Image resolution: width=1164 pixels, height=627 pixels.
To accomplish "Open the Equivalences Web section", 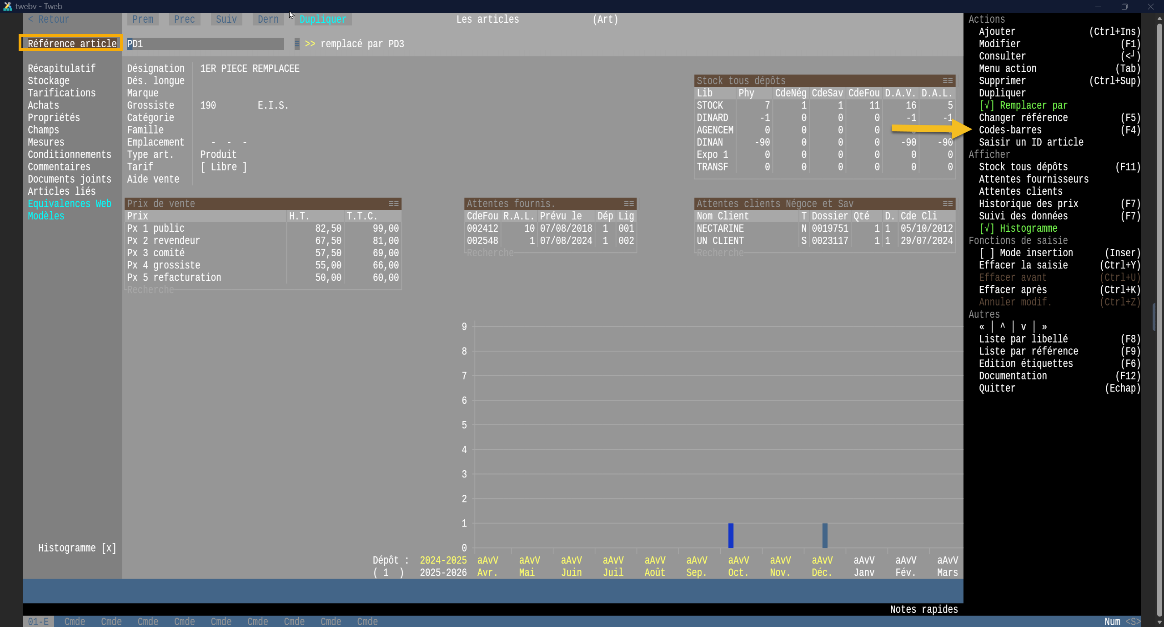I will (x=69, y=204).
